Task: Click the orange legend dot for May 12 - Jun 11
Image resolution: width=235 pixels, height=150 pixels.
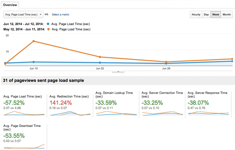Action: pos(49,29)
